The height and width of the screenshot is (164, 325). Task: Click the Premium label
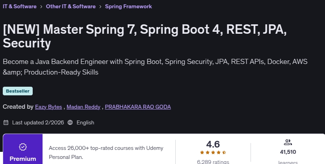tap(23, 159)
